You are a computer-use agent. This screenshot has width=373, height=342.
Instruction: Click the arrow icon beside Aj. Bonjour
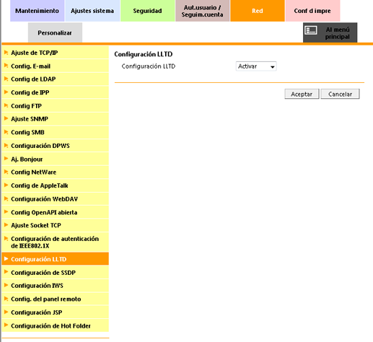coord(6,159)
